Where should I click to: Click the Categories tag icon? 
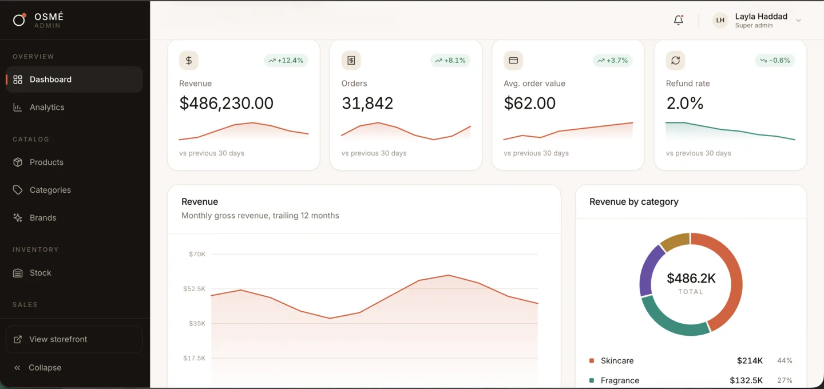[18, 190]
